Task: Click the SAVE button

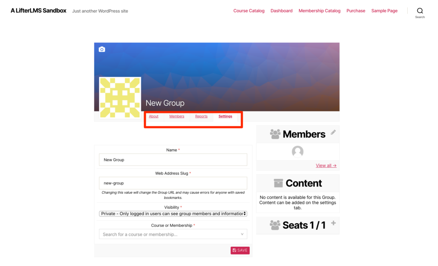Action: pos(240,250)
